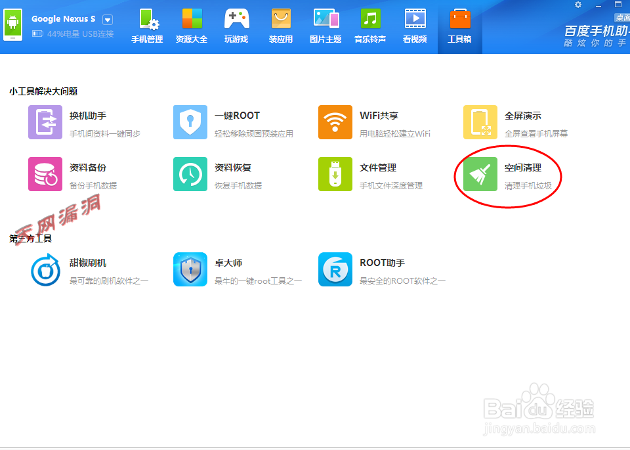The width and height of the screenshot is (630, 450).
Task: Open 资源大全 resources section
Action: pyautogui.click(x=192, y=26)
